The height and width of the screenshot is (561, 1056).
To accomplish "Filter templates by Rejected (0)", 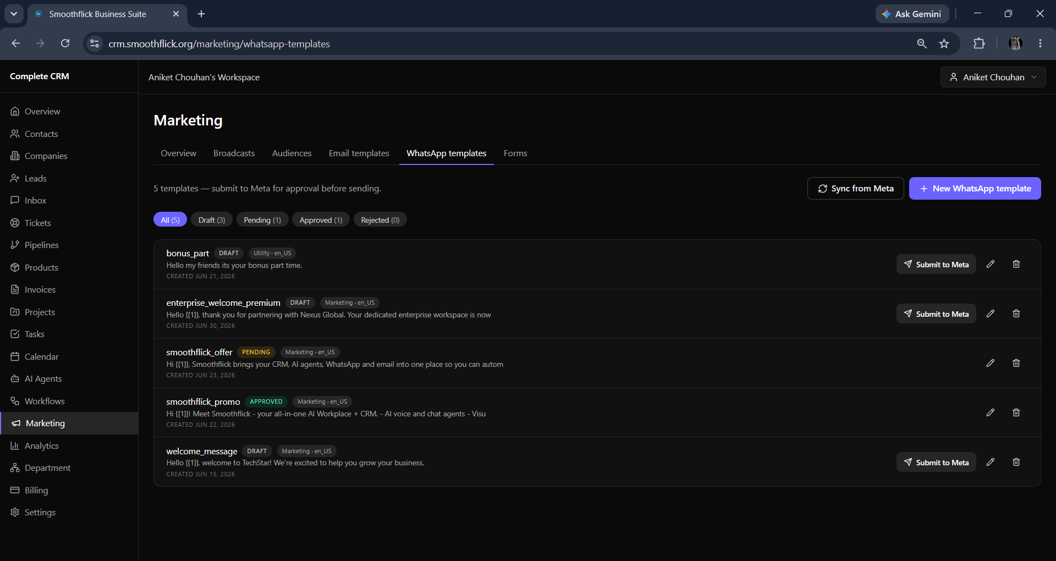I will click(x=380, y=220).
